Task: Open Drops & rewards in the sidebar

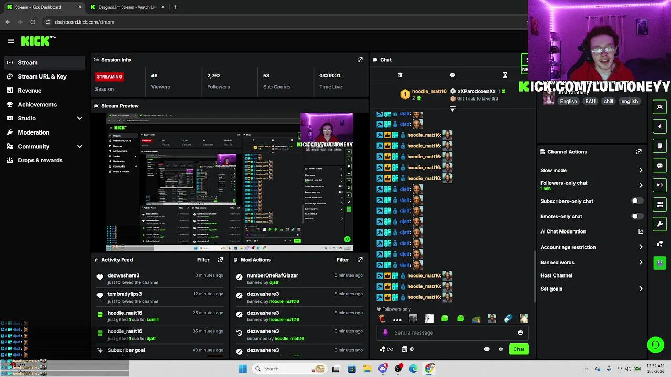Action: point(45,160)
